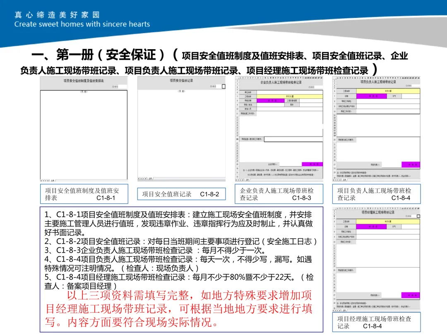
Task: Select line 2、C1-8-2项目安全值班记录
Action: pyautogui.click(x=181, y=242)
